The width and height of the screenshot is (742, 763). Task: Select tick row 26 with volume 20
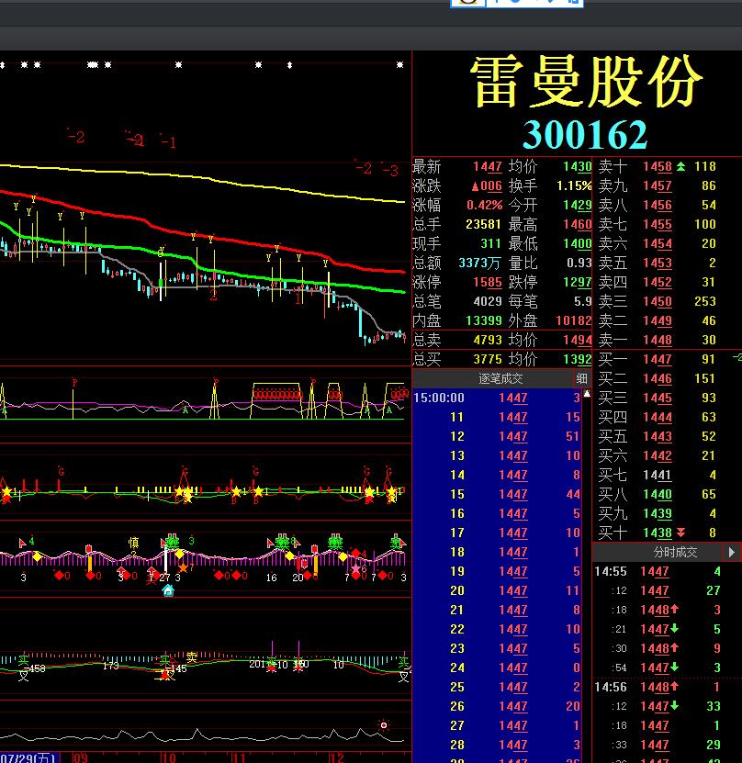point(497,707)
